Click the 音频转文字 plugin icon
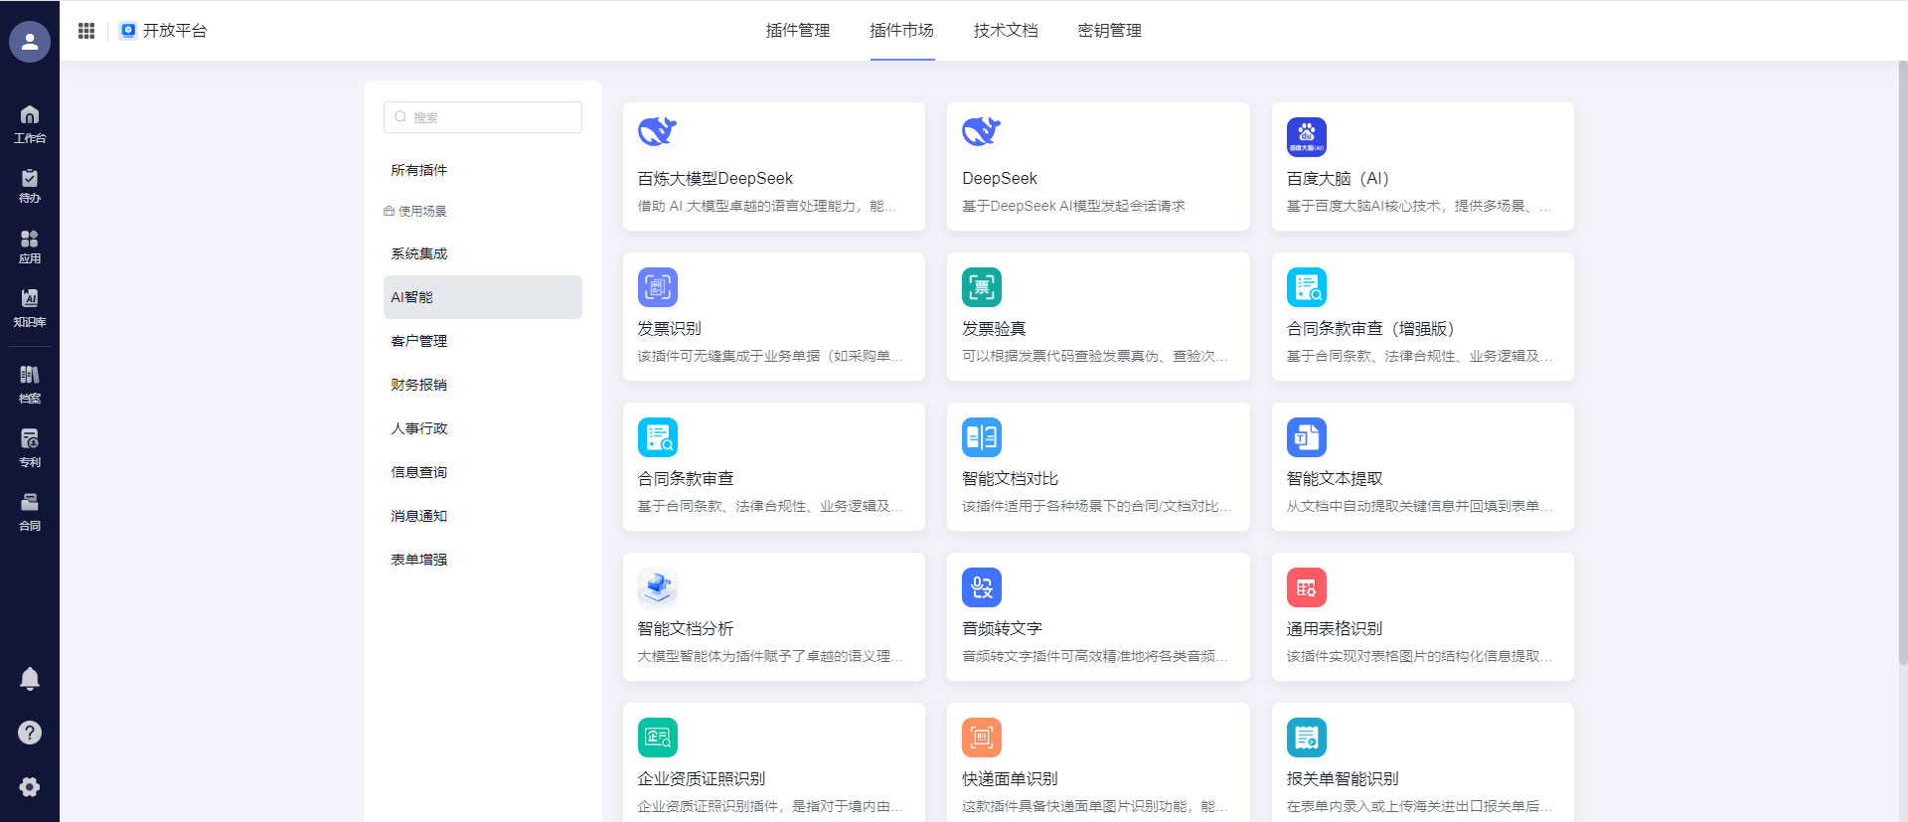 click(981, 587)
